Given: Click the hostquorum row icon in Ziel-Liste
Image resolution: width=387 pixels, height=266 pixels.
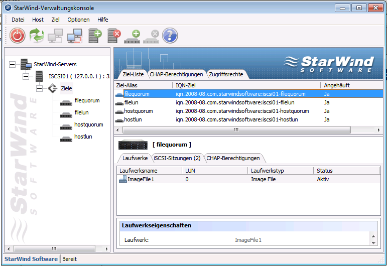Looking at the screenshot, I should click(119, 112).
